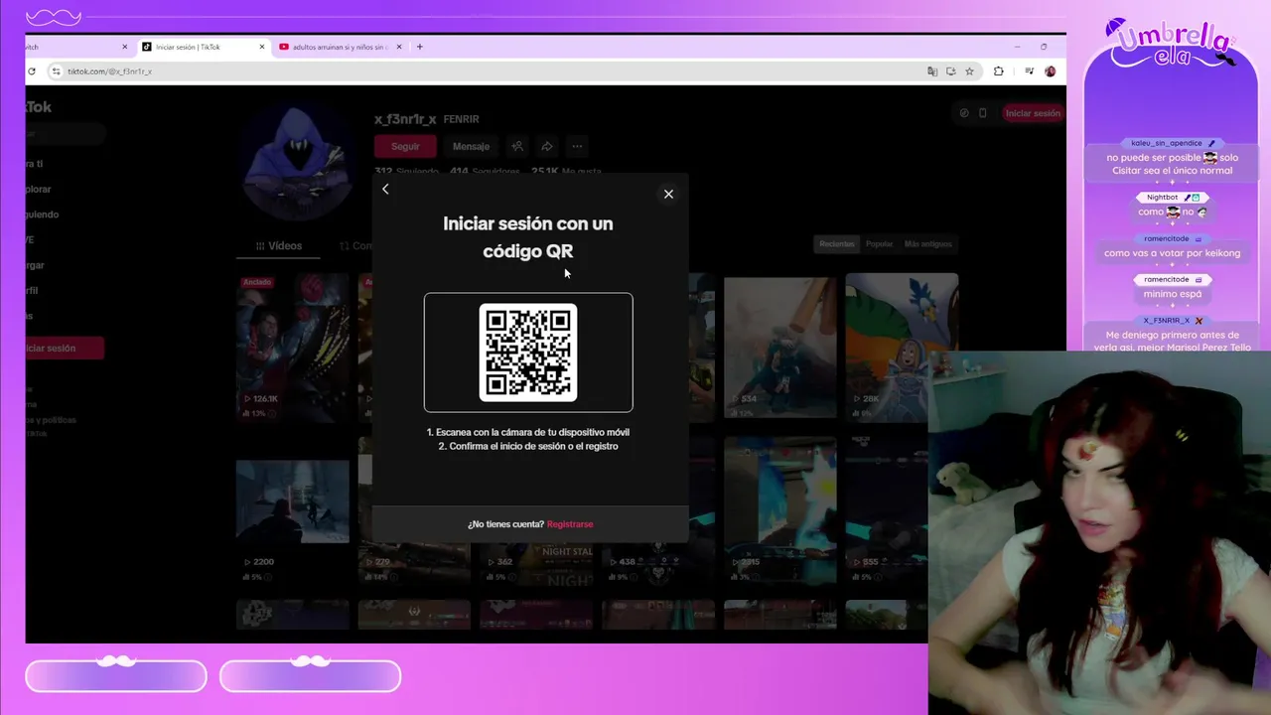This screenshot has height=715, width=1271.
Task: Open a new browser tab
Action: pos(420,47)
